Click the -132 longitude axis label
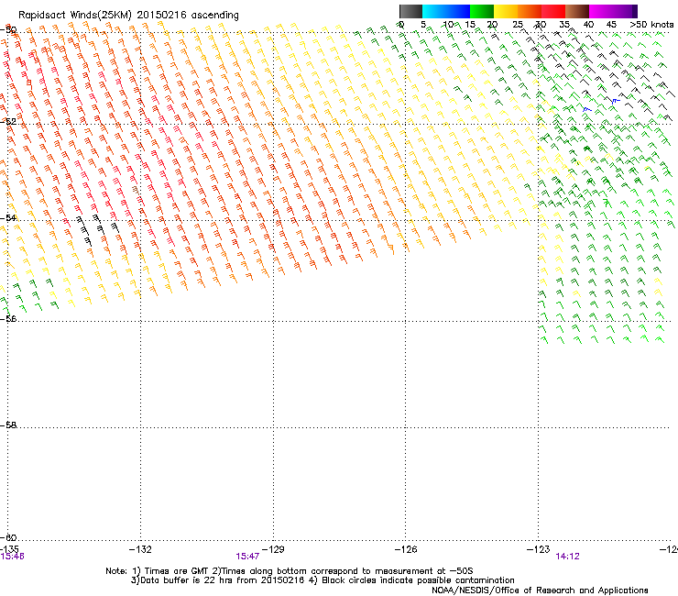 tap(140, 549)
